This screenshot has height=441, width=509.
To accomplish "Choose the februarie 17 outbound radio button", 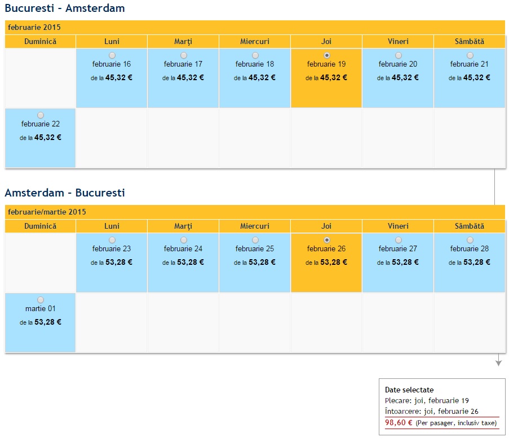I will tap(184, 55).
